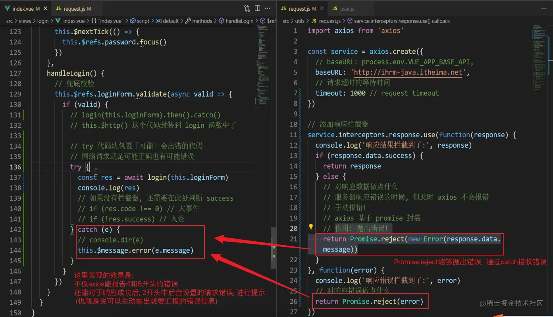
Task: Click line number 136 in the left gutter
Action: [15, 167]
